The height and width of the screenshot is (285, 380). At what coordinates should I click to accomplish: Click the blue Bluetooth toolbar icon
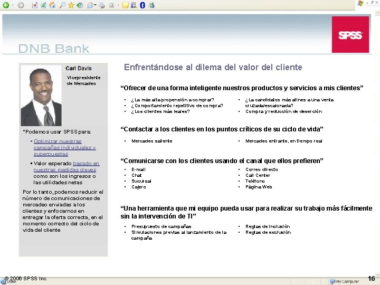pyautogui.click(x=142, y=5)
